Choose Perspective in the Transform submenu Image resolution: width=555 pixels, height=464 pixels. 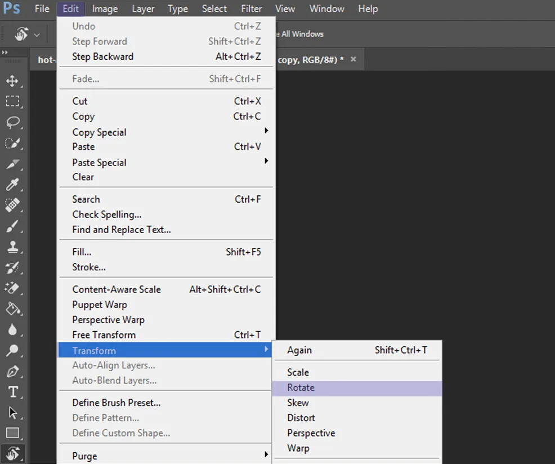[357, 433]
